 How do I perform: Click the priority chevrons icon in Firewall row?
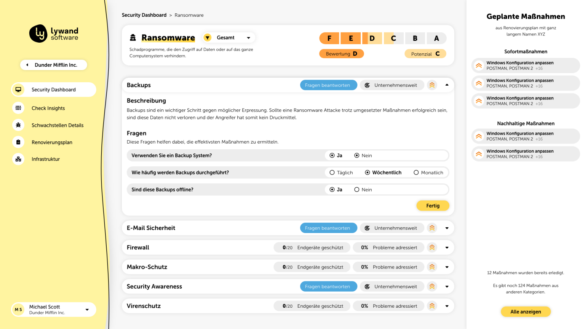432,248
